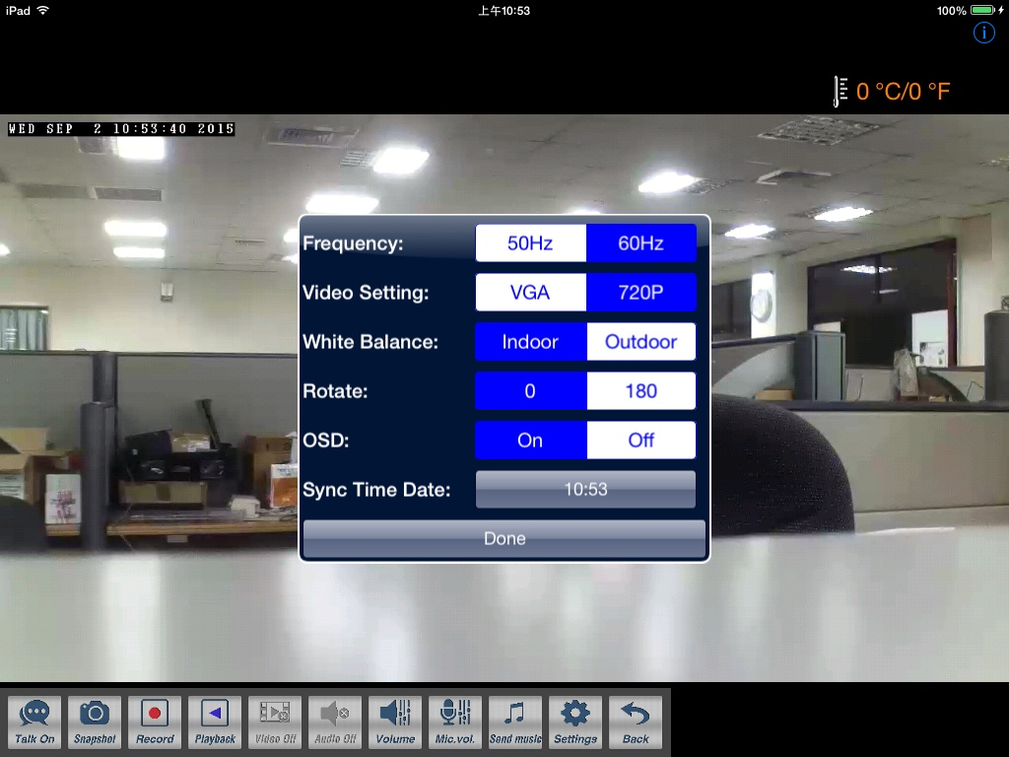
Task: Choose VGA video setting
Action: [x=530, y=292]
